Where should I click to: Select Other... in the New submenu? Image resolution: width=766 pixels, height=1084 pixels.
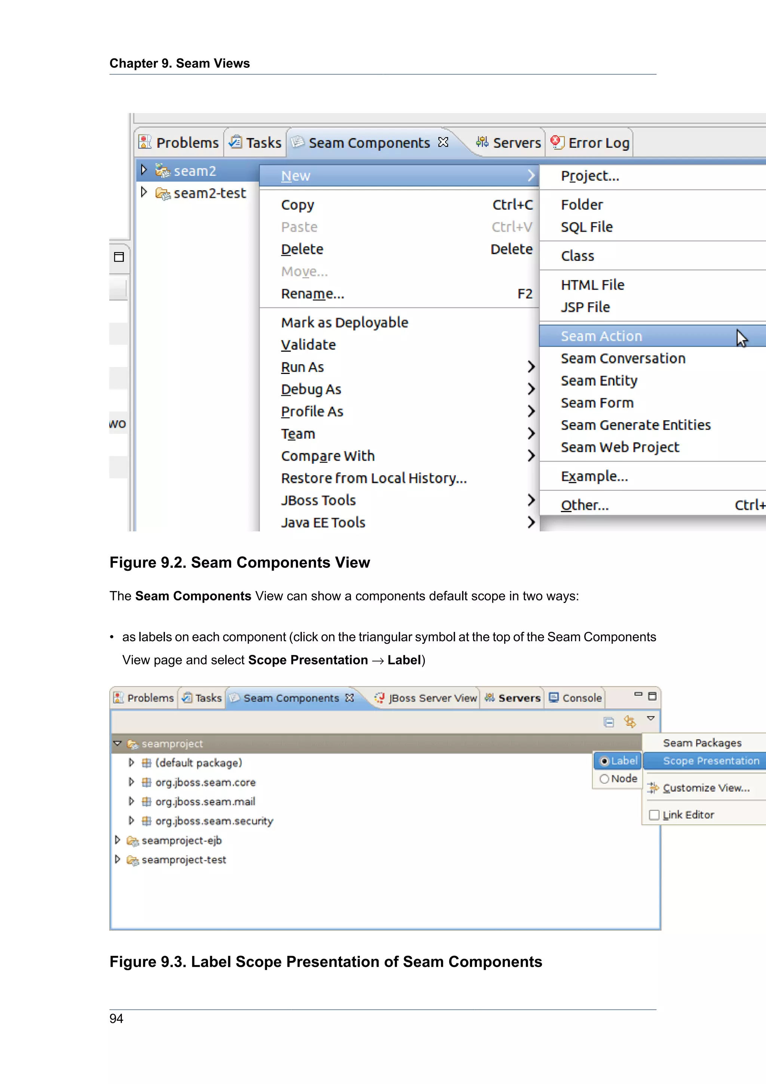(x=653, y=505)
